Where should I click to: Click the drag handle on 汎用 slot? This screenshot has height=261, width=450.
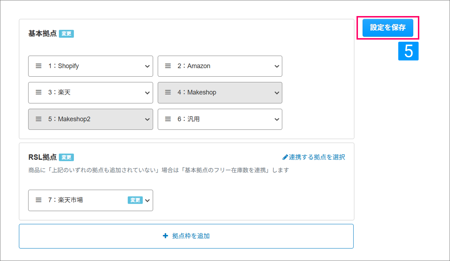pos(168,119)
